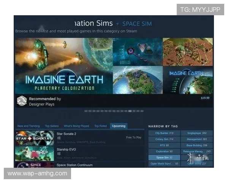Viewport: 228px width, 183px height.
Task: Select the Top Rated tab
Action: (x=100, y=126)
